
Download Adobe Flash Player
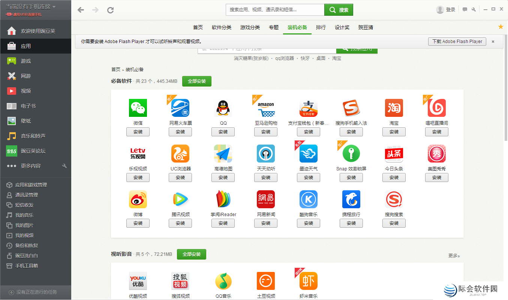tap(457, 42)
